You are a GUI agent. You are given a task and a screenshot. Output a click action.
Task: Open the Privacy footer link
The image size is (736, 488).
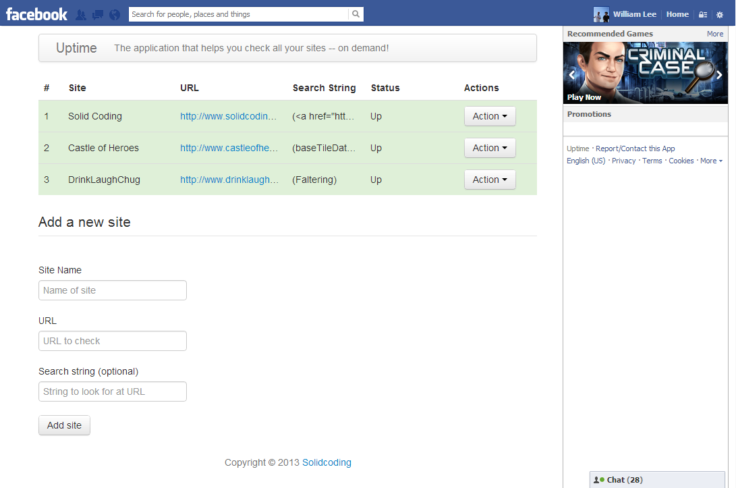tap(623, 161)
